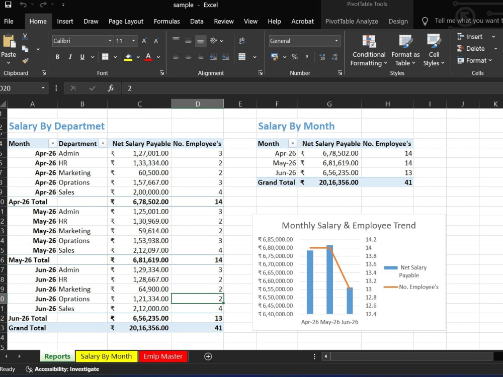This screenshot has height=377, width=503.
Task: Toggle Italic formatting in the Font group
Action: click(x=70, y=57)
